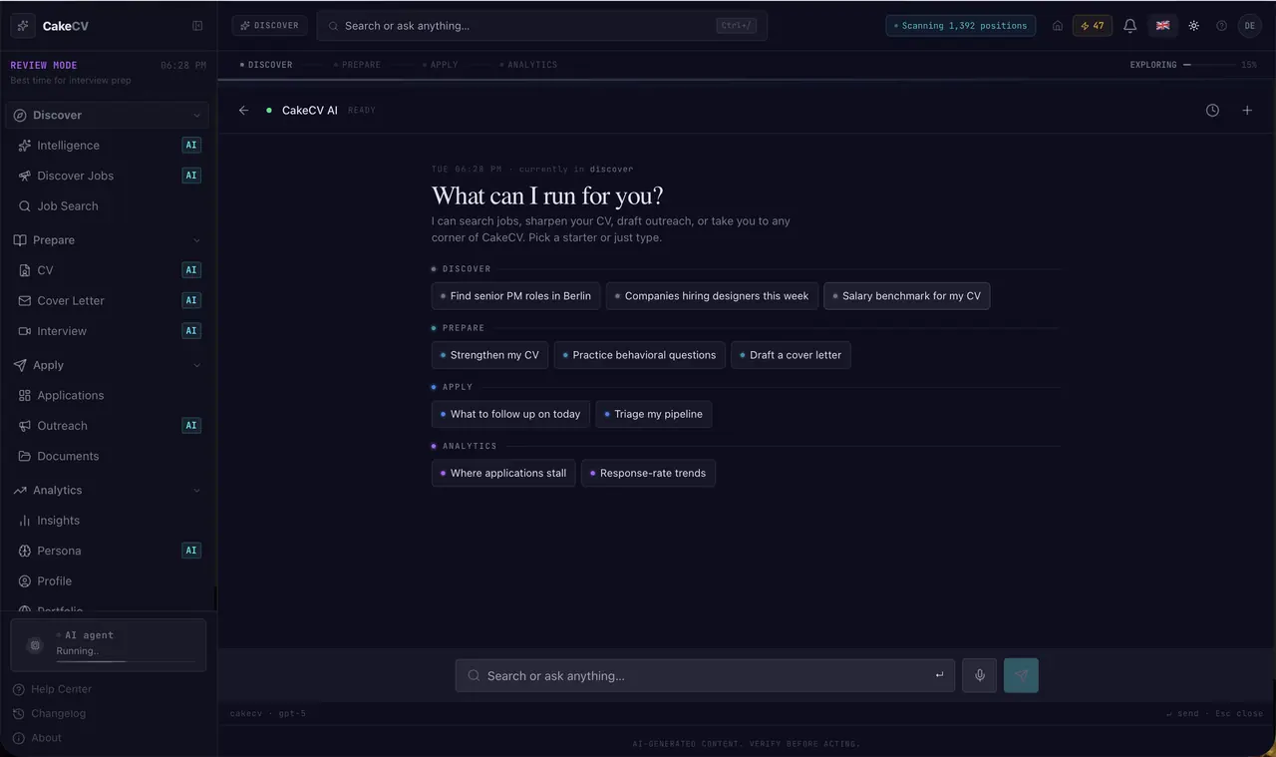Collapse the Apply sidebar section
The height and width of the screenshot is (757, 1276).
196,366
